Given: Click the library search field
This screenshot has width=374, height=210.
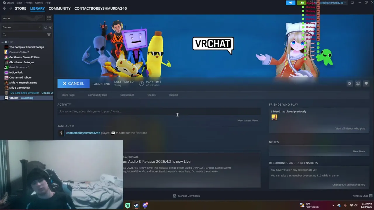Looking at the screenshot, I should point(24,34).
